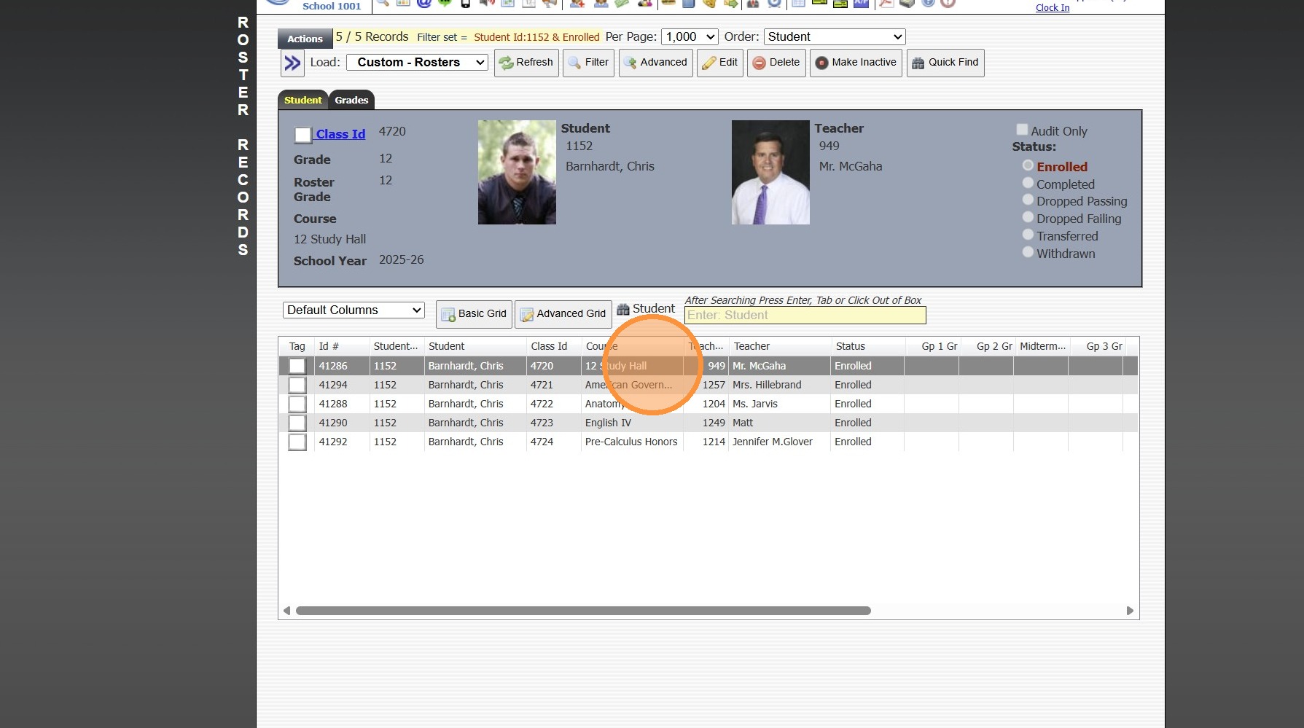This screenshot has width=1304, height=728.
Task: Tag the roster row with Id 41288
Action: pyautogui.click(x=297, y=404)
